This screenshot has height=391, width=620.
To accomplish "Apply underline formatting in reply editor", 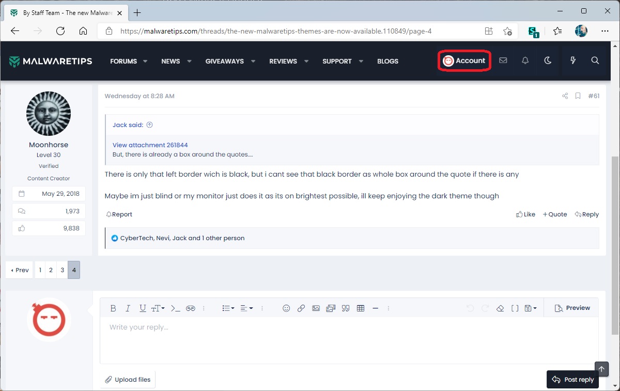I will tap(143, 308).
